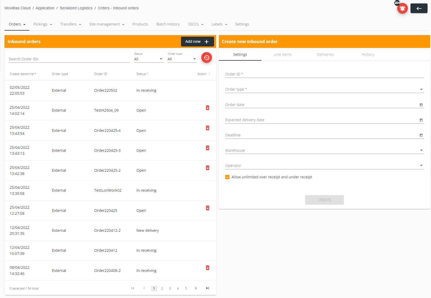The width and height of the screenshot is (431, 298).
Task: Open the Deliveries tab
Action: pos(325,54)
